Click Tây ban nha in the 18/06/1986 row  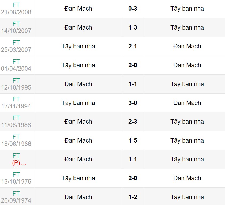pyautogui.click(x=187, y=140)
